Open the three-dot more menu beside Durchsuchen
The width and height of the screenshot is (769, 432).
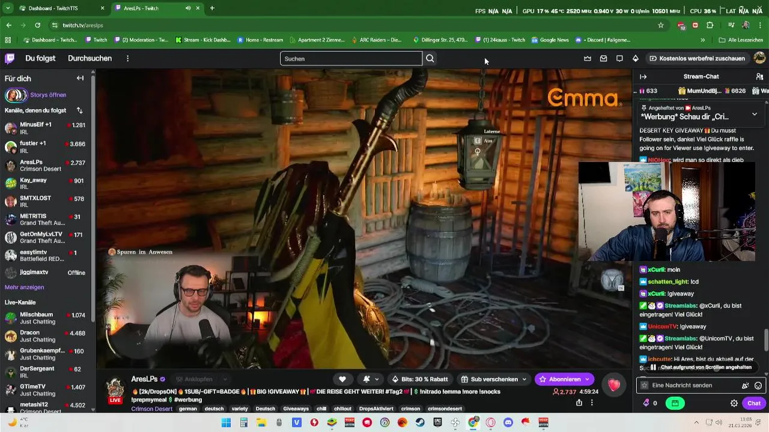click(127, 58)
